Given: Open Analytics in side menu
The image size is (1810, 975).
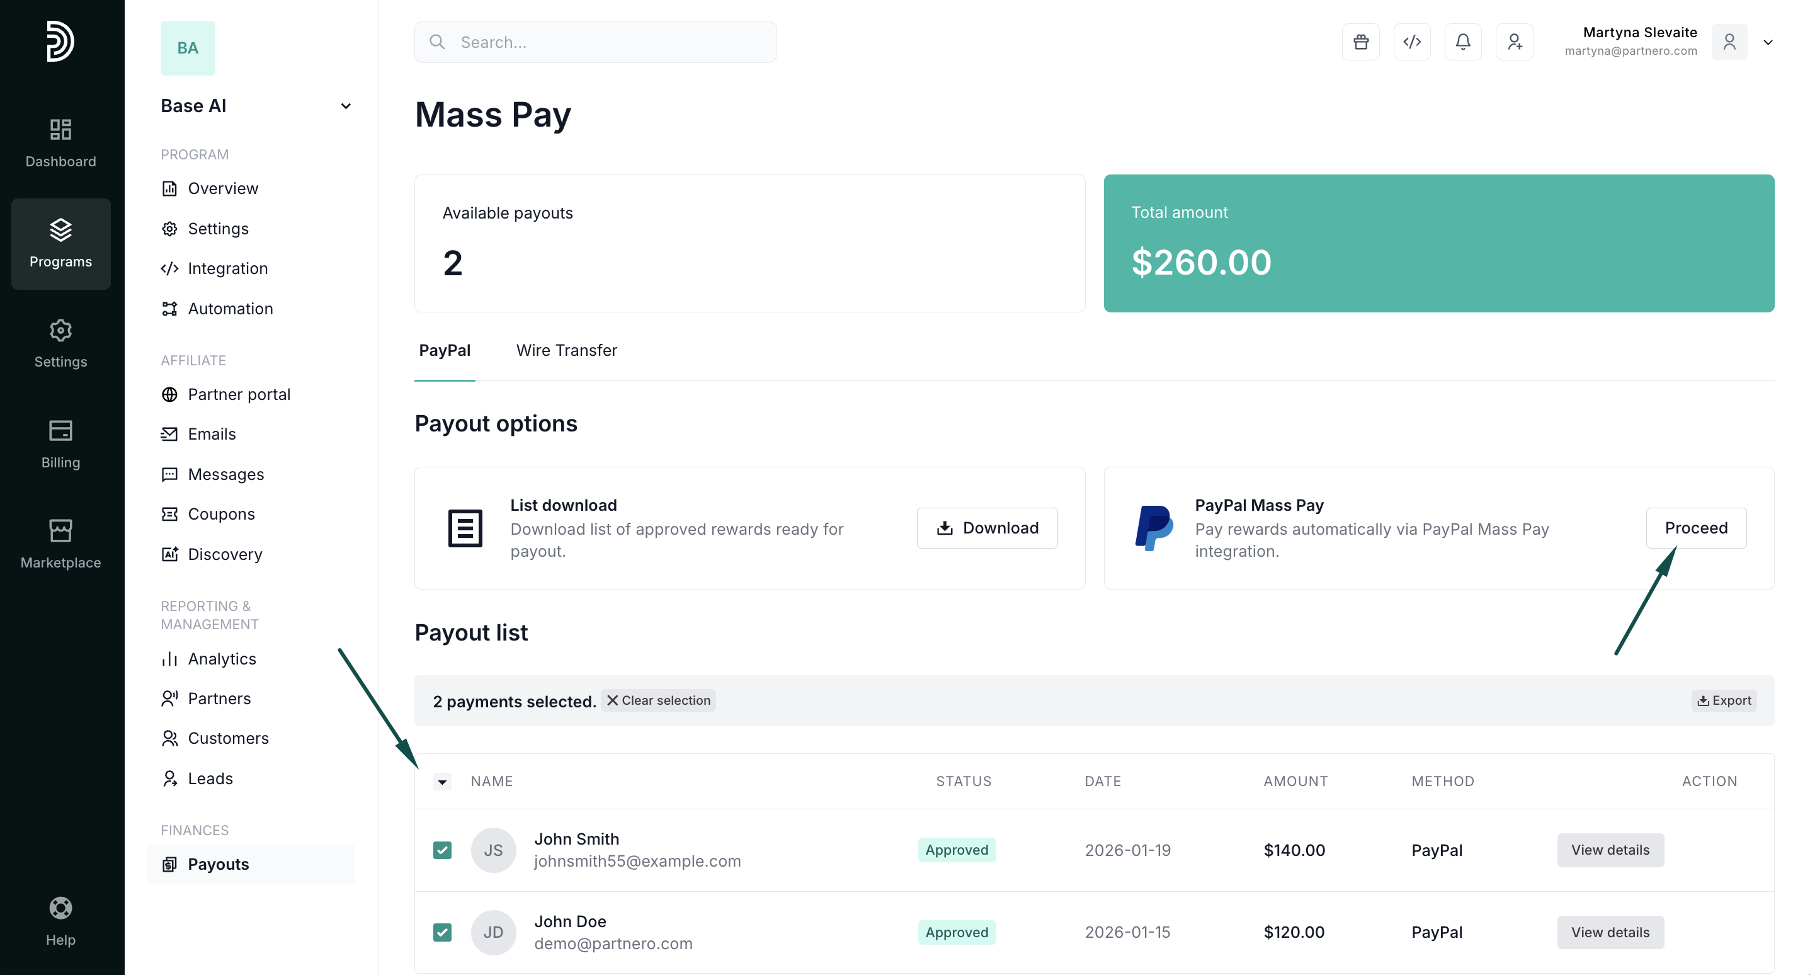Looking at the screenshot, I should (x=221, y=659).
